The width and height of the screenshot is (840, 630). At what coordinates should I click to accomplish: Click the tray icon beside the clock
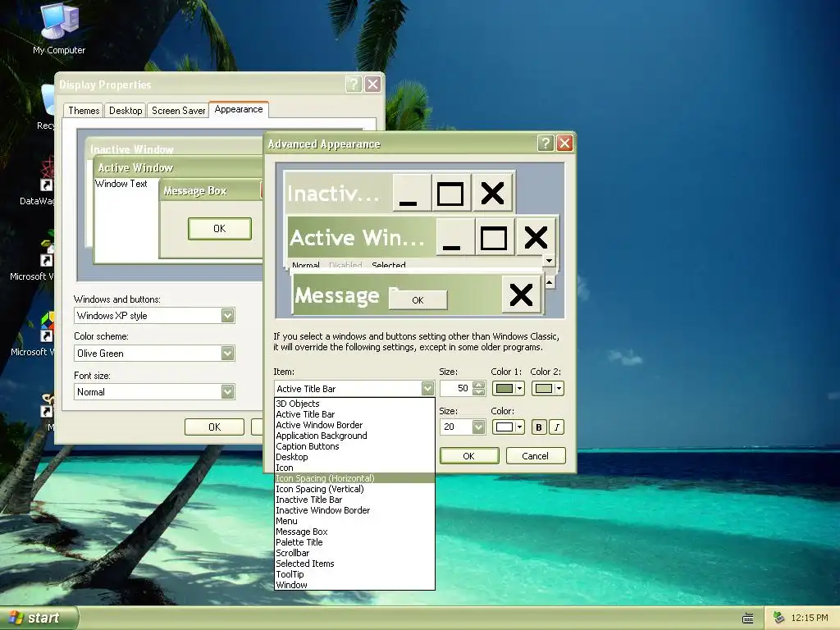779,618
